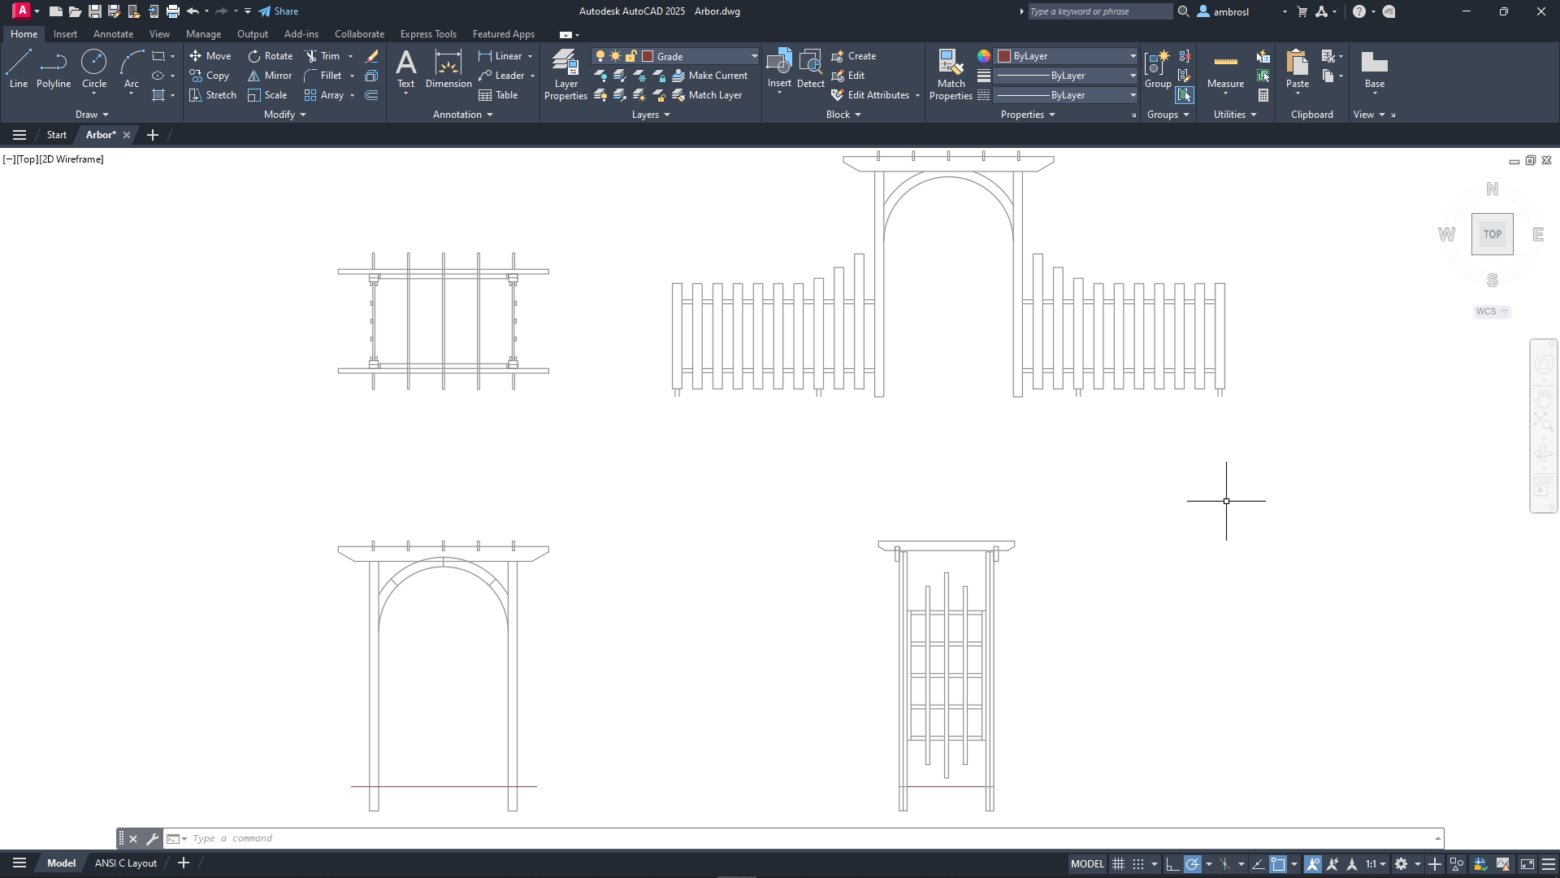Switch to ANSI C Layout tab
This screenshot has height=878, width=1560.
126,863
